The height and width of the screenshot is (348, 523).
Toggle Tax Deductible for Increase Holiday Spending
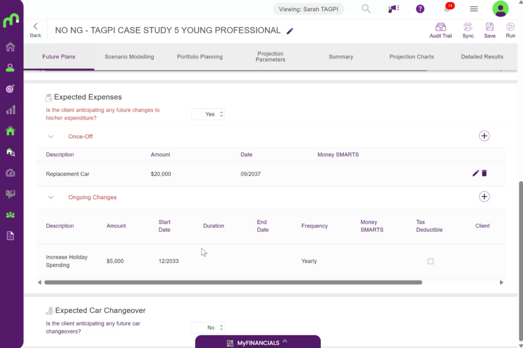[431, 261]
